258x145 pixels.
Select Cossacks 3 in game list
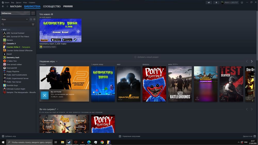point(11,44)
